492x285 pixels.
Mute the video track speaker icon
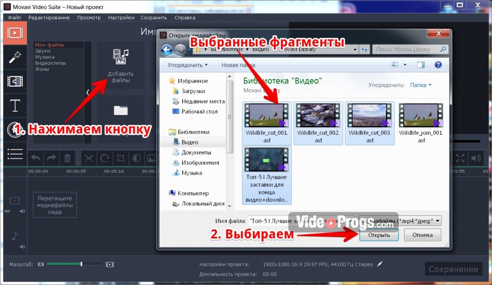coord(22,211)
